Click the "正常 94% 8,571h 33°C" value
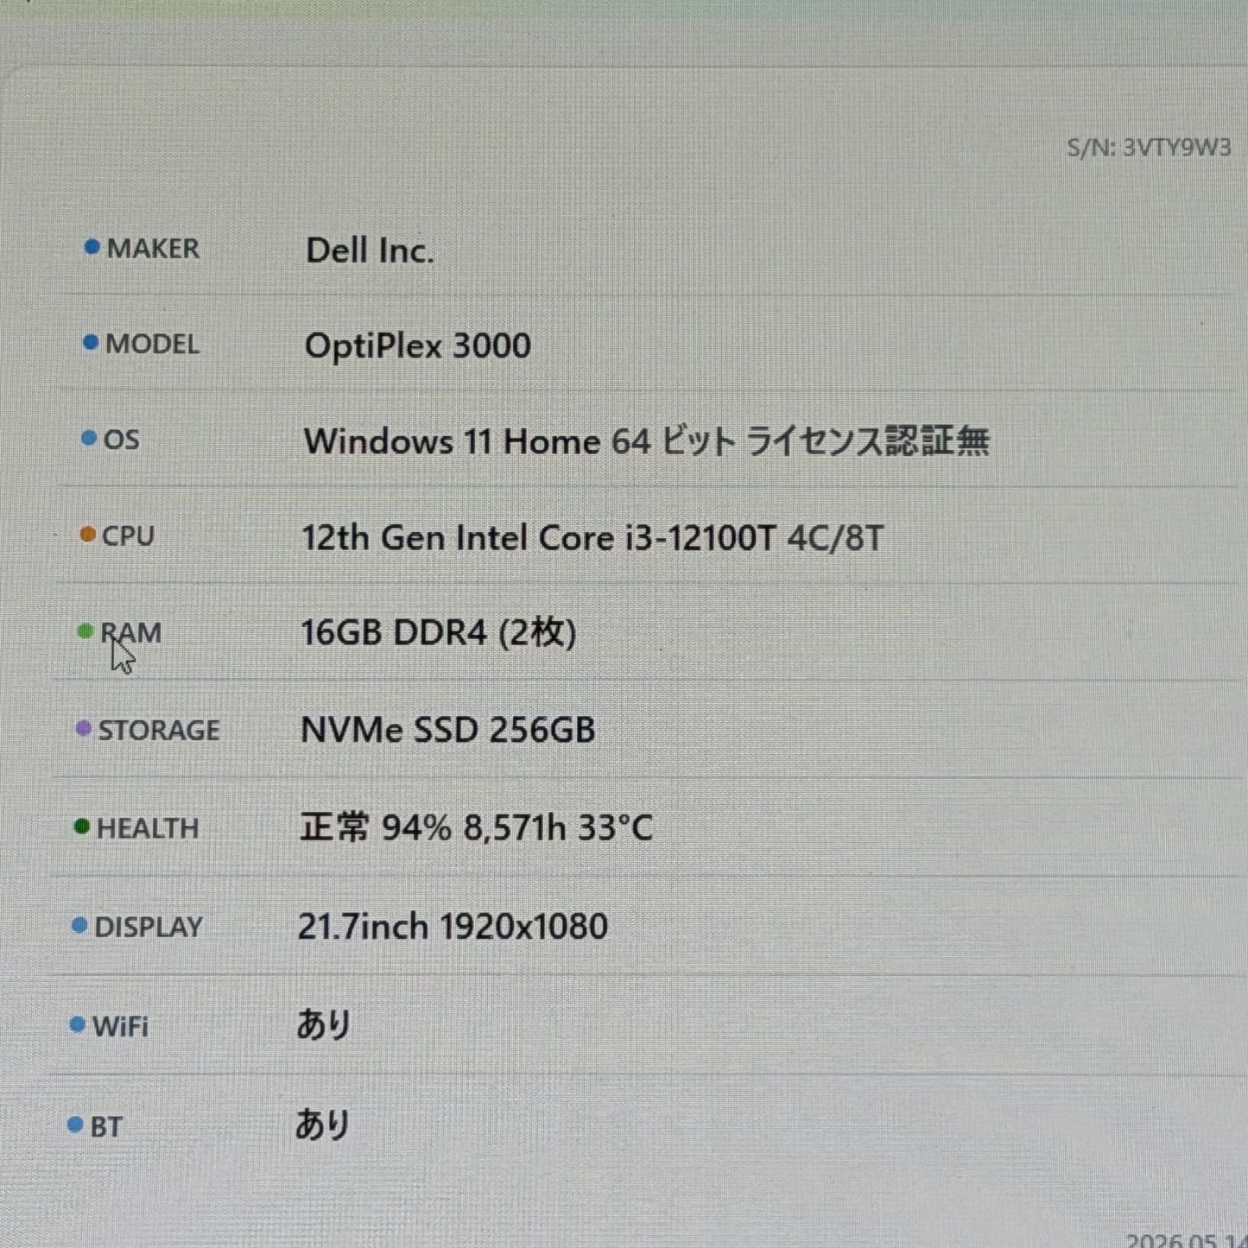This screenshot has height=1248, width=1248. pos(476,828)
